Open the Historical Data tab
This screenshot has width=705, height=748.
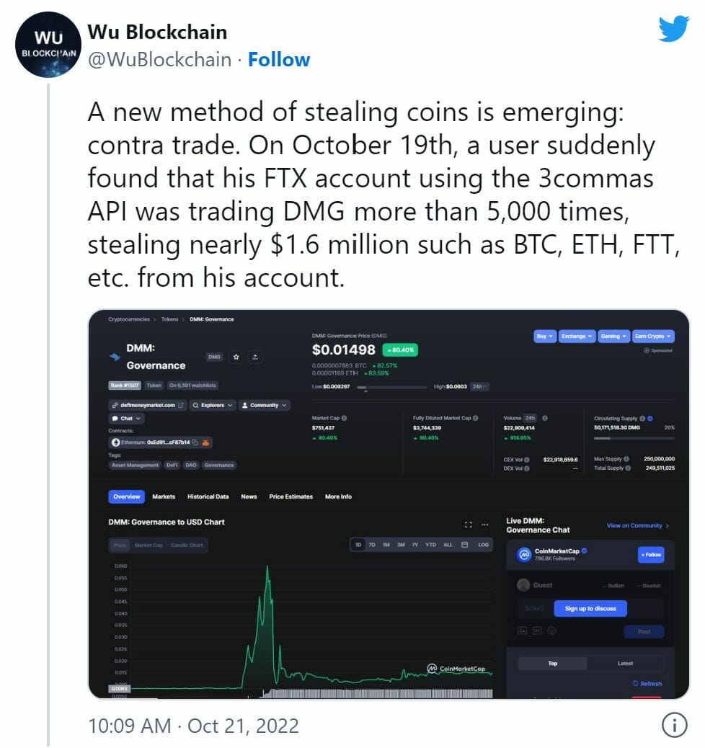[208, 497]
